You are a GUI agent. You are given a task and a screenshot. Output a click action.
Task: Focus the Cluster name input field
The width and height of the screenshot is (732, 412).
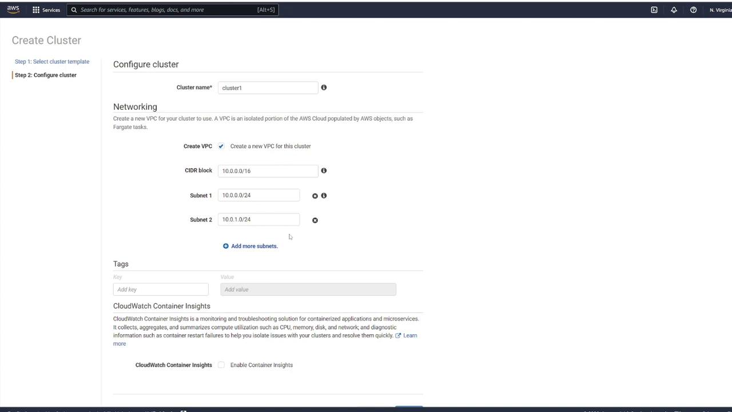[x=268, y=88]
